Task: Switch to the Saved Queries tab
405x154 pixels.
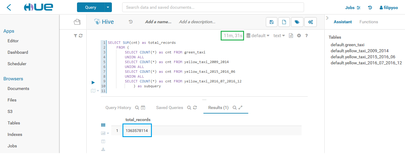Action: (169, 107)
